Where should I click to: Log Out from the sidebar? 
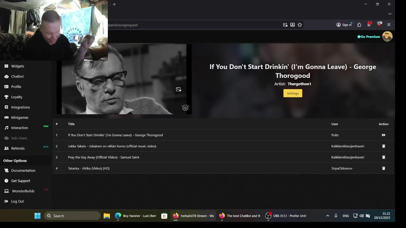coord(17,201)
